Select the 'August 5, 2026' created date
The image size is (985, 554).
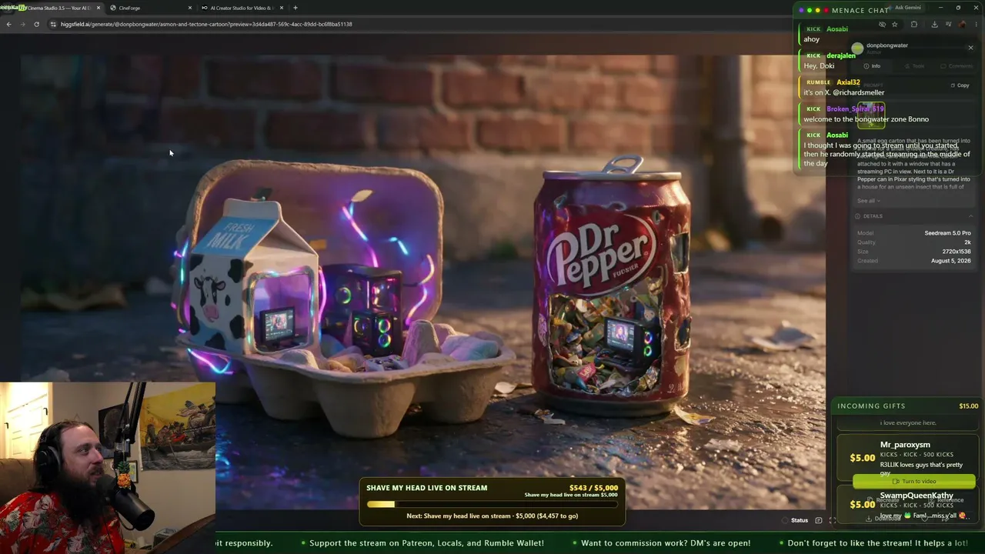pos(950,261)
